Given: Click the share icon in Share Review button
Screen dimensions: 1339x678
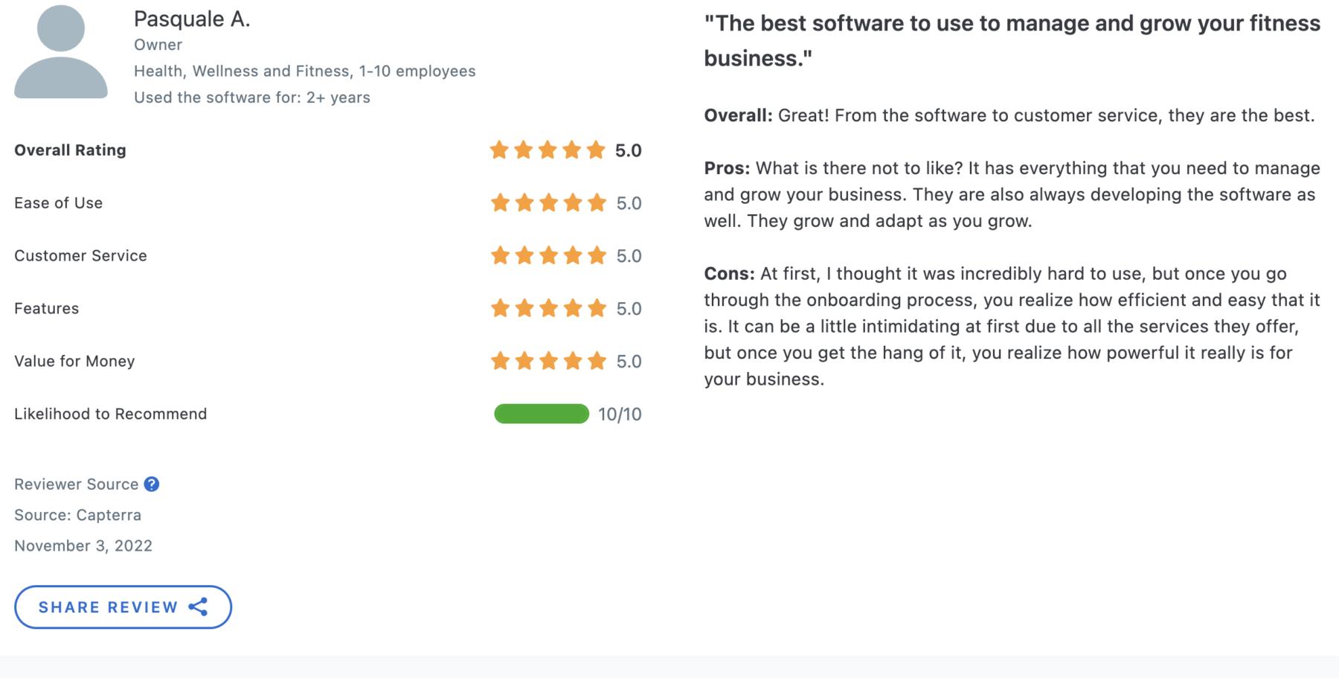Looking at the screenshot, I should (198, 607).
